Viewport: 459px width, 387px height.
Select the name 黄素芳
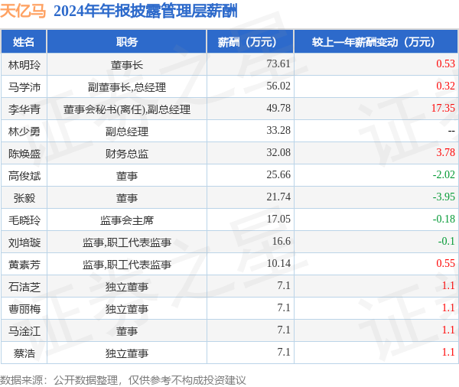(x=24, y=265)
